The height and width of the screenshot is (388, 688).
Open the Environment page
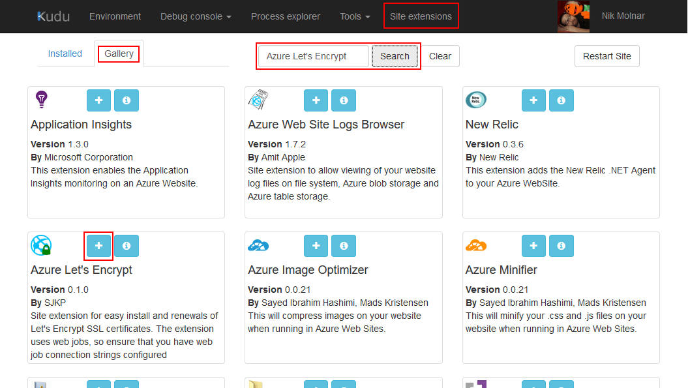(115, 16)
